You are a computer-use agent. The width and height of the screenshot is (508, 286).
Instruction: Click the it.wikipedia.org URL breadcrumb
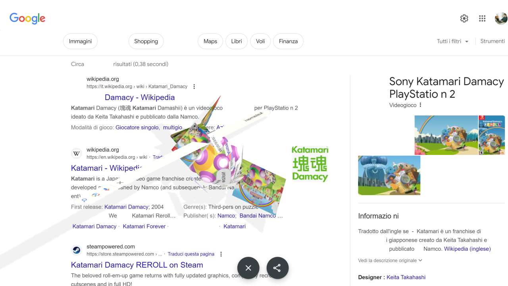(x=137, y=87)
